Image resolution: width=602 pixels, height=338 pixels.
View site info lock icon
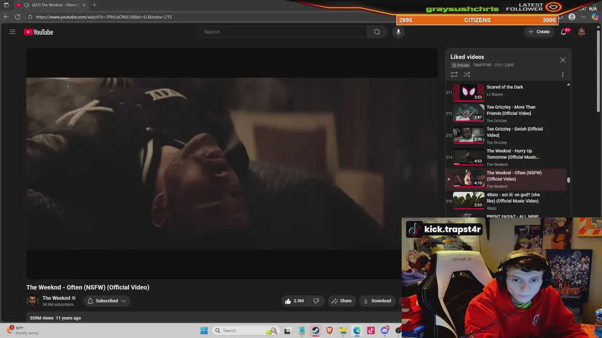coord(30,17)
